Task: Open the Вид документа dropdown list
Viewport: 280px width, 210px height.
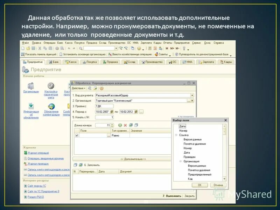Action: 192,95
